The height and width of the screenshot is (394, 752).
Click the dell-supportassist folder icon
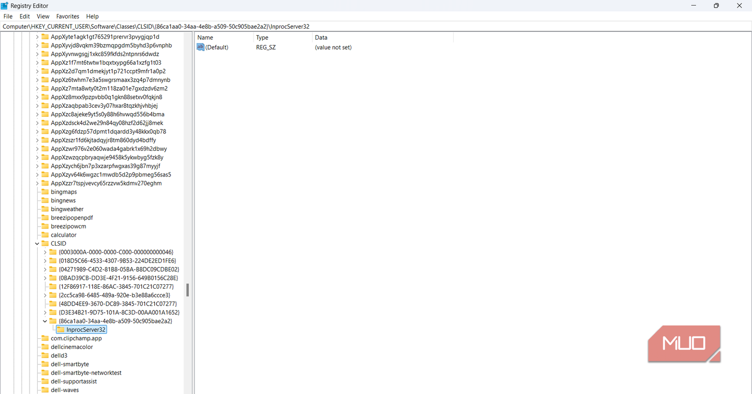click(x=45, y=381)
